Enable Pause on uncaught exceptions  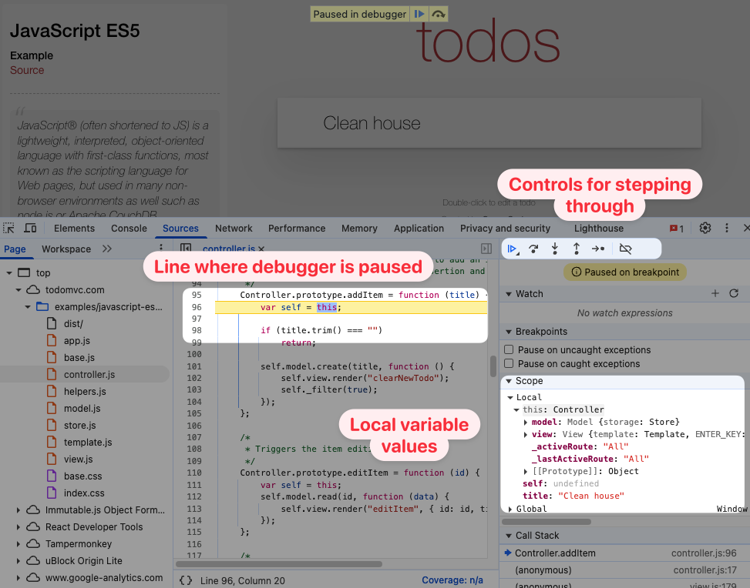[x=509, y=349]
